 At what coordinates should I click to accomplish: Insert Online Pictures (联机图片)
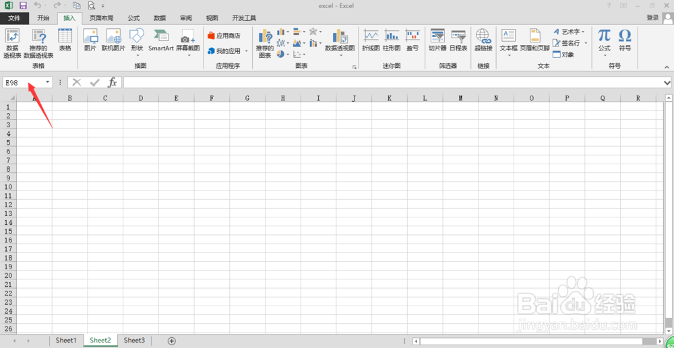point(113,40)
